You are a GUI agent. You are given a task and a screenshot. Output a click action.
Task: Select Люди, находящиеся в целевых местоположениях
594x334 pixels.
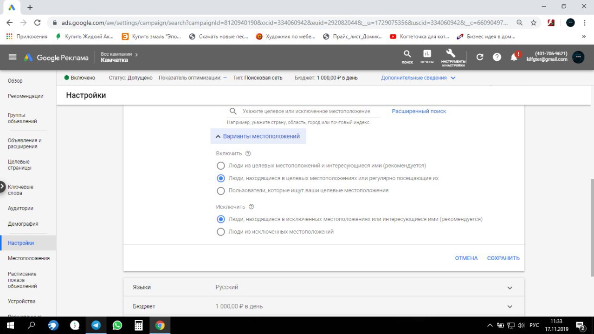pyautogui.click(x=221, y=178)
